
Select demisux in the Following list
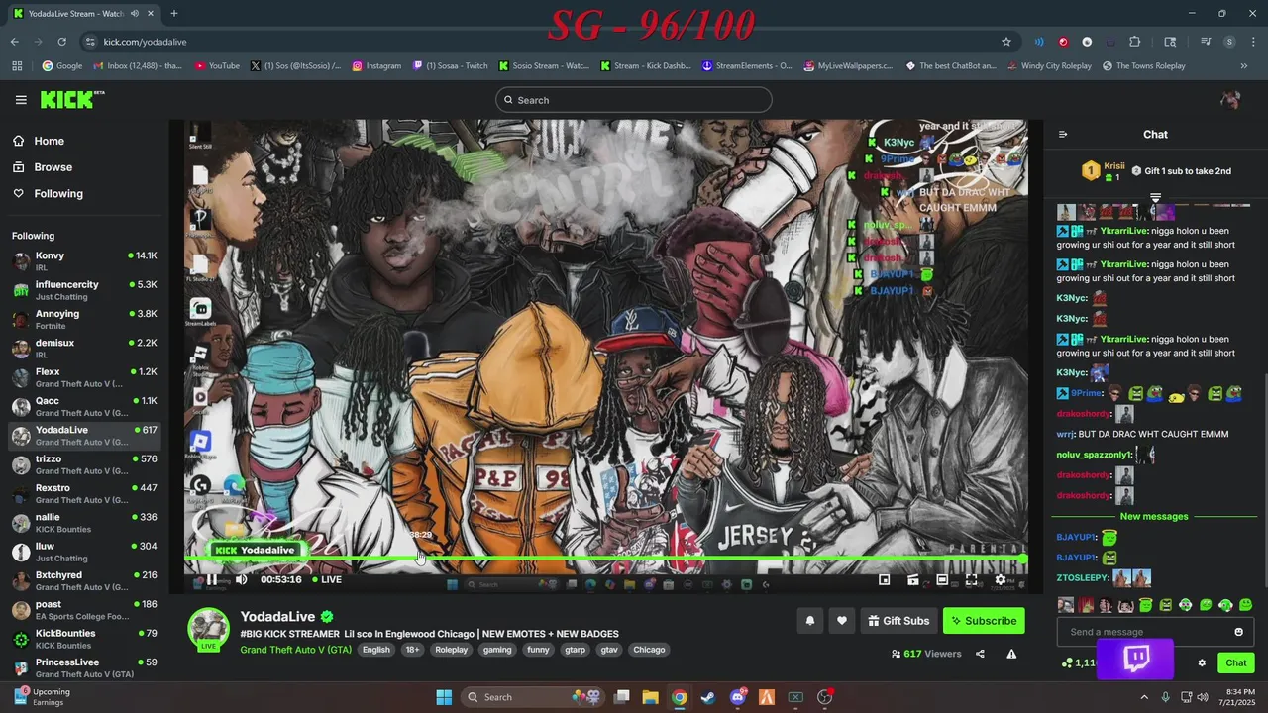84,349
